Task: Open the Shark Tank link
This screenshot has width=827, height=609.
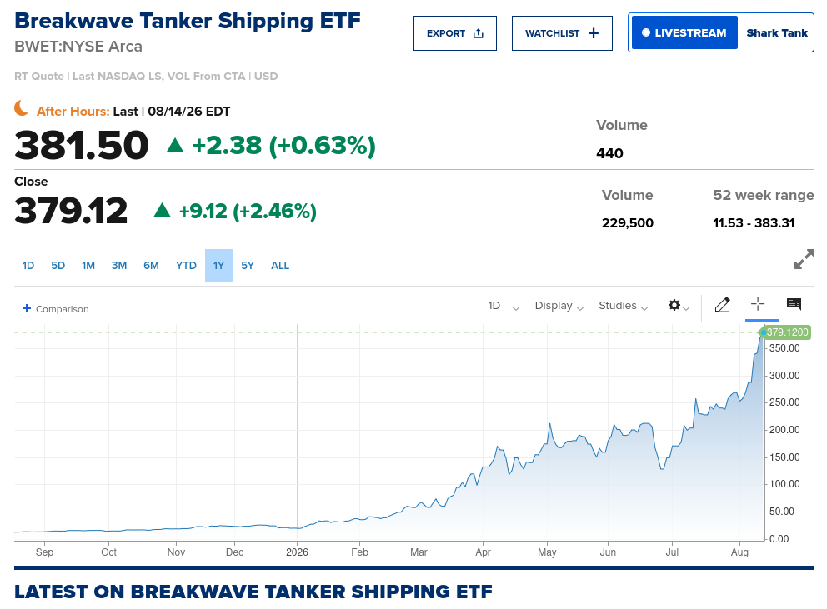Action: tap(776, 33)
